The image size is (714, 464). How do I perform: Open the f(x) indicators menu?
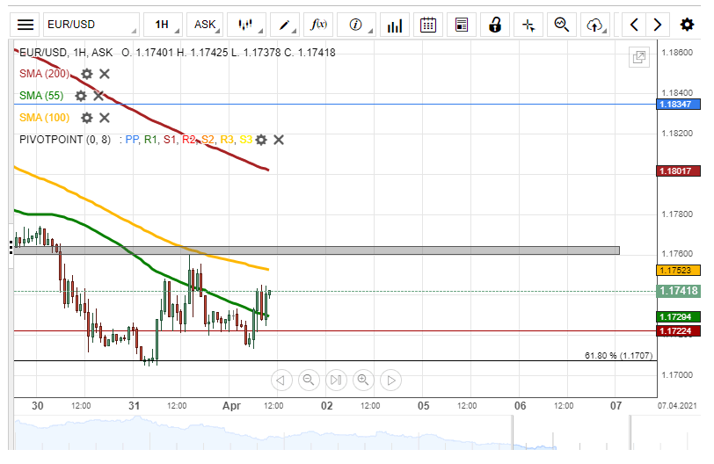click(x=319, y=25)
